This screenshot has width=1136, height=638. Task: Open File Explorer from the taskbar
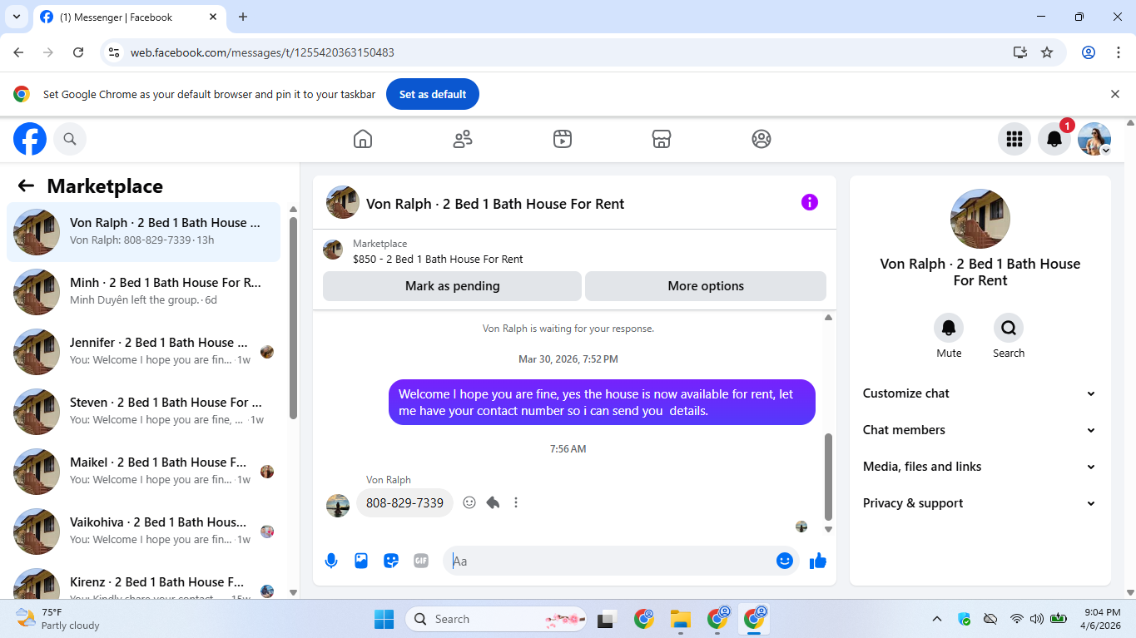point(681,619)
